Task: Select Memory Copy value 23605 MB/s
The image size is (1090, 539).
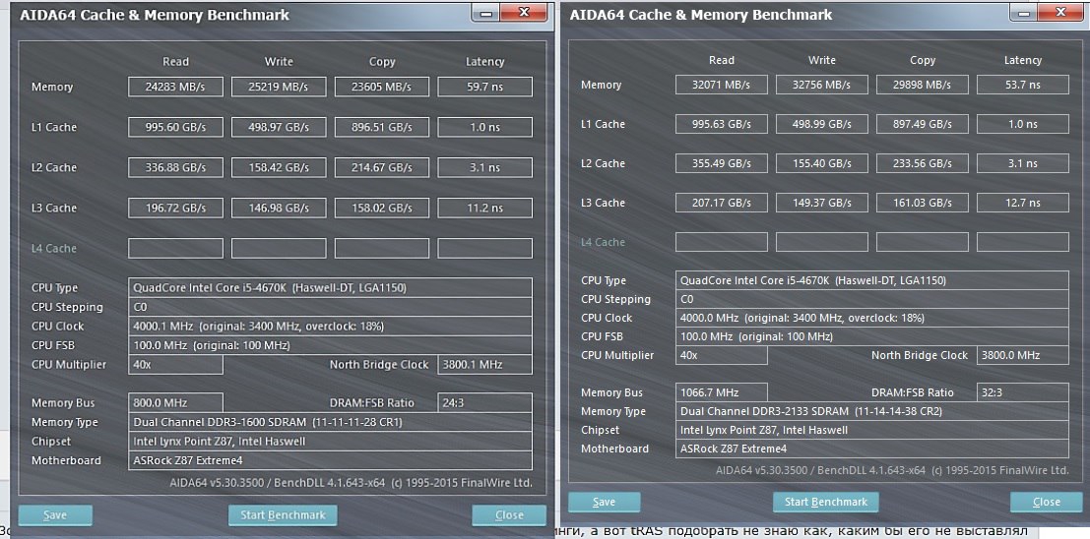Action: [x=382, y=87]
